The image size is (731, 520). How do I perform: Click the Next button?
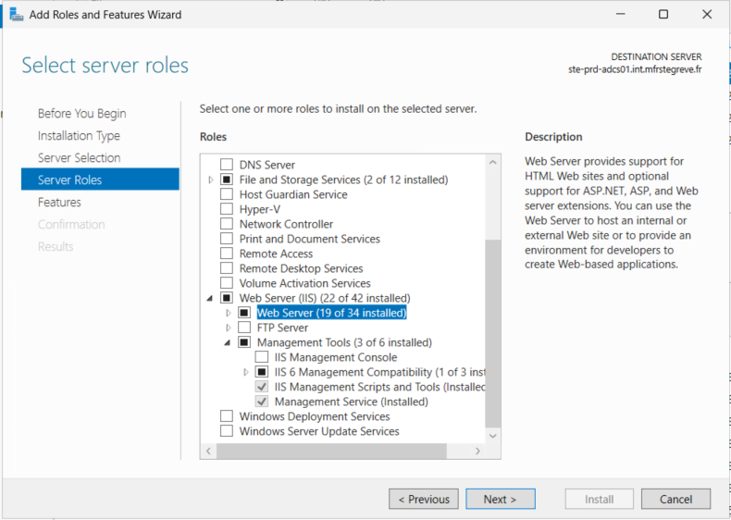click(501, 499)
